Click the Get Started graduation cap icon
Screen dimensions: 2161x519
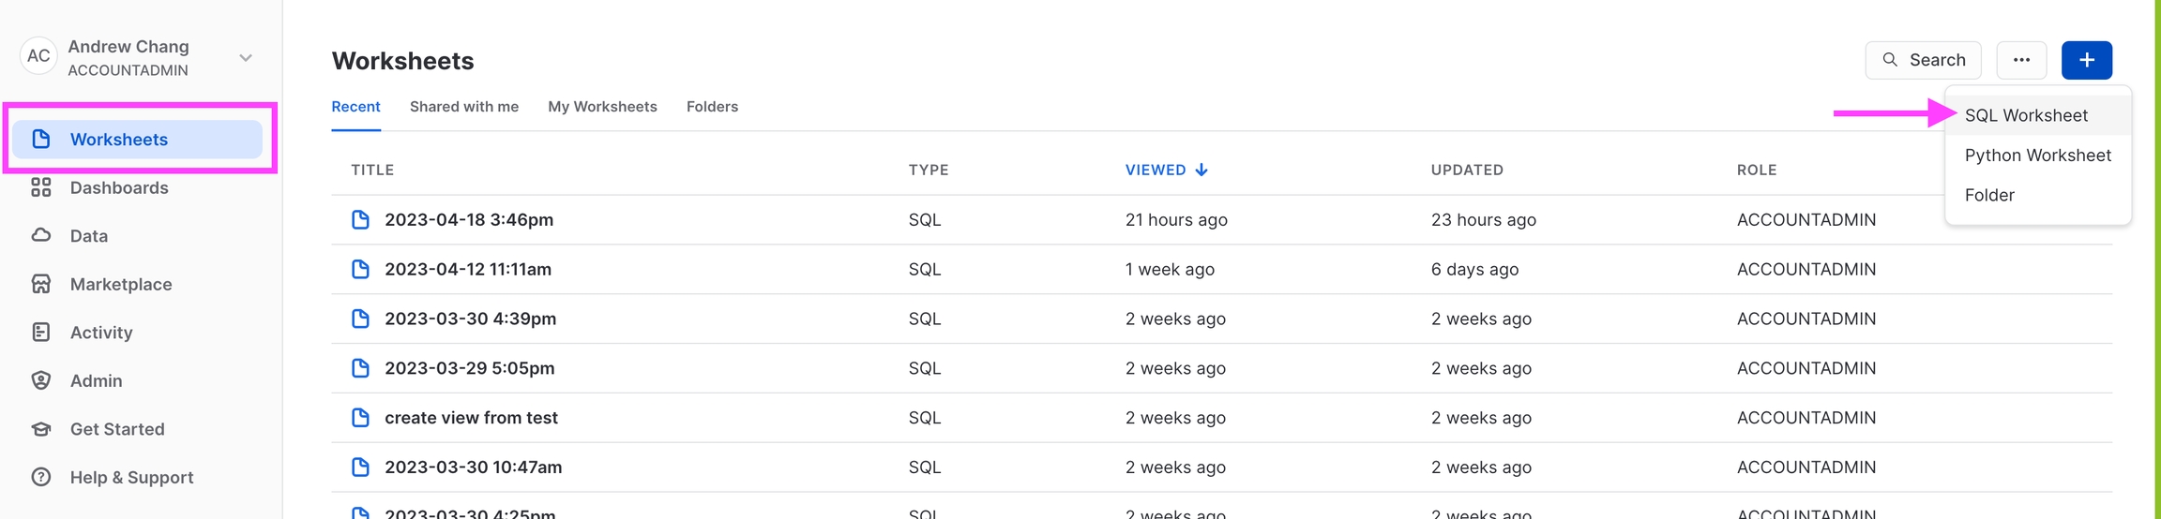[40, 429]
